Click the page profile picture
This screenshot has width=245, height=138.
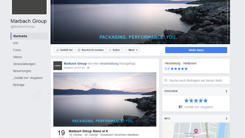click(x=29, y=7)
